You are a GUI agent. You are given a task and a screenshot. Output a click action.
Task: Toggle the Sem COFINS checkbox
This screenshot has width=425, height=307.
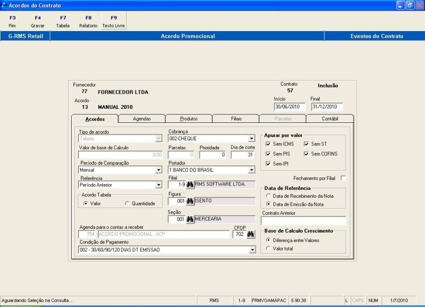tap(306, 154)
